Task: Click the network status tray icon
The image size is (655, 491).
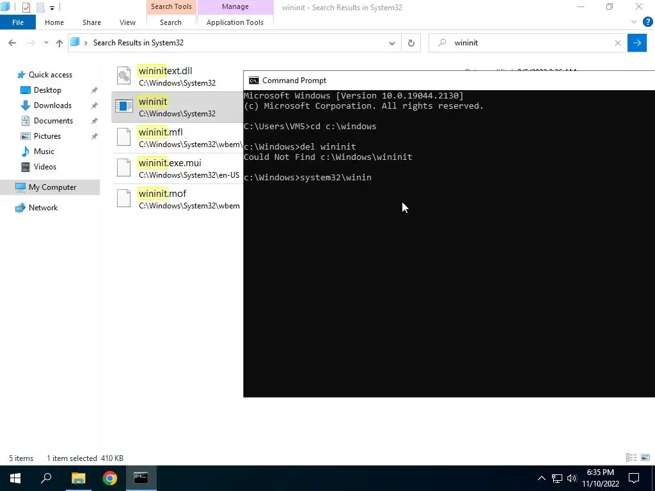Action: [557, 478]
